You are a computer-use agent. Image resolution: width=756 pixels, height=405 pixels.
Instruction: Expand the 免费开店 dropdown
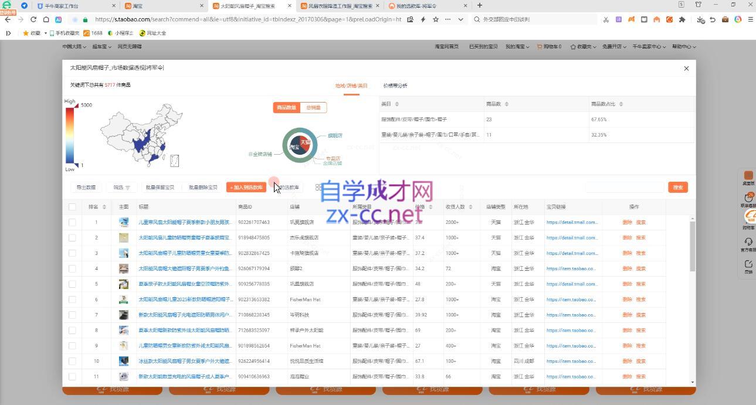pyautogui.click(x=613, y=46)
